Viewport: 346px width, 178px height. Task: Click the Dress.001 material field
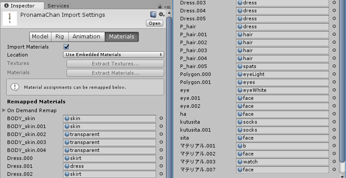tap(110, 166)
